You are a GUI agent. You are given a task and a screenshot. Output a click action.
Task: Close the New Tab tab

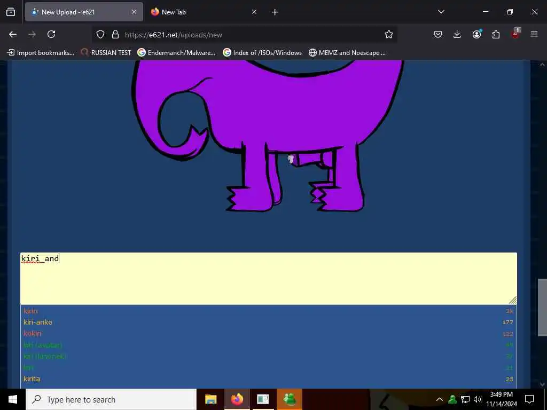tap(254, 12)
